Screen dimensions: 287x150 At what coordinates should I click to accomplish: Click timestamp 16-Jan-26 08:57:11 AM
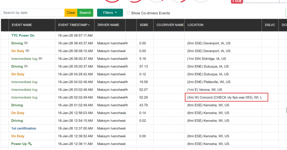[x=75, y=35]
